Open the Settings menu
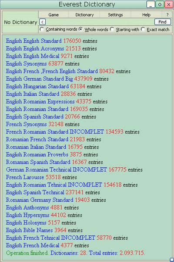 tap(115, 15)
